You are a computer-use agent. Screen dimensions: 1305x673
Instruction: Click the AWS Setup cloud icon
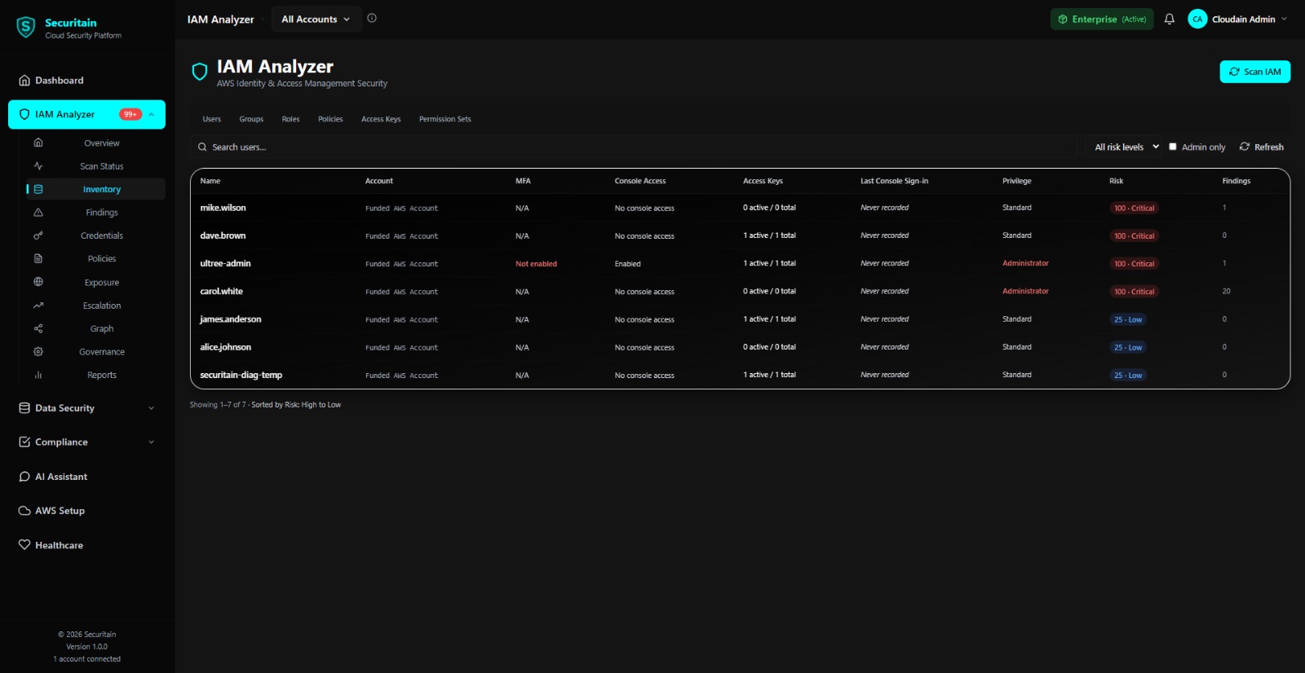(24, 511)
